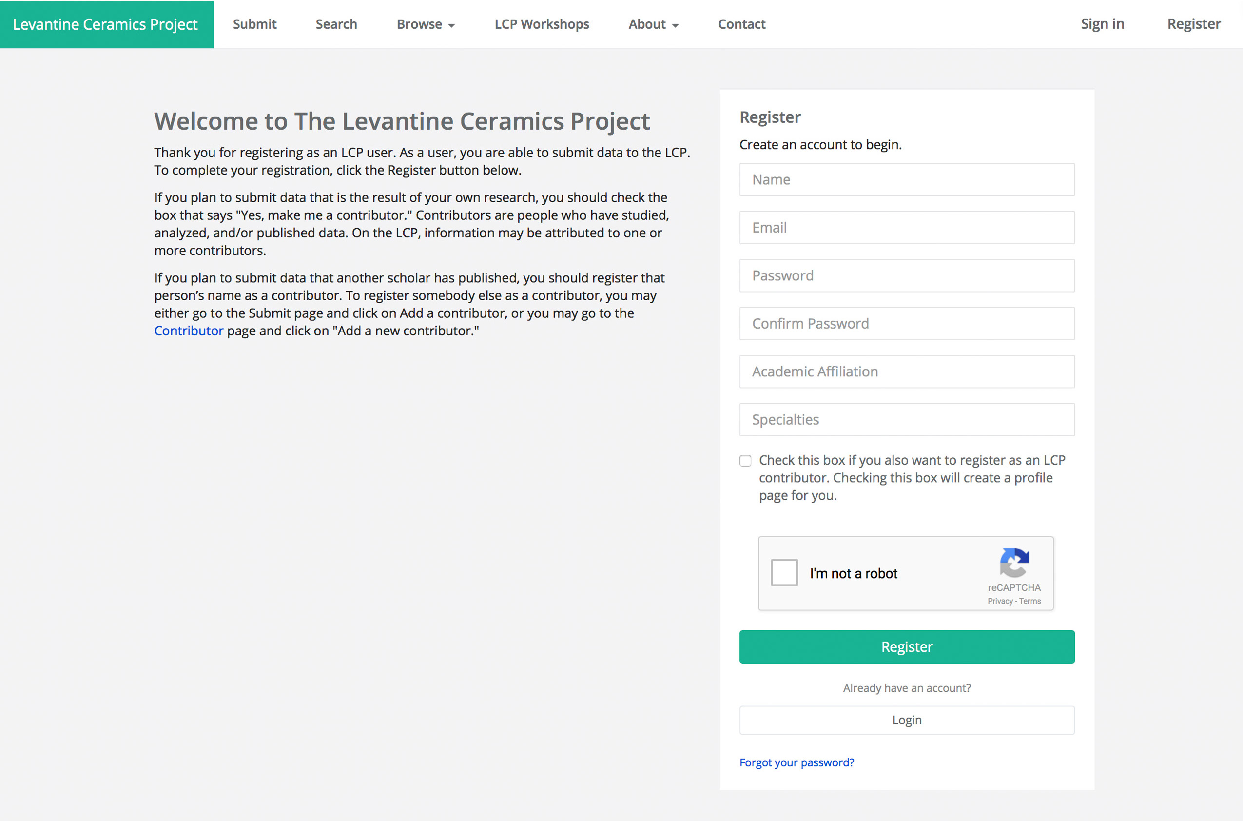Tick the "I'm not a robot" checkbox
The height and width of the screenshot is (821, 1243).
(784, 572)
